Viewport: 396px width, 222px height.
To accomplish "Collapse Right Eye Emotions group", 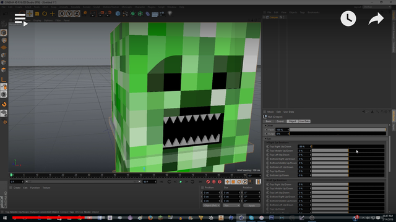I will pos(267,142).
